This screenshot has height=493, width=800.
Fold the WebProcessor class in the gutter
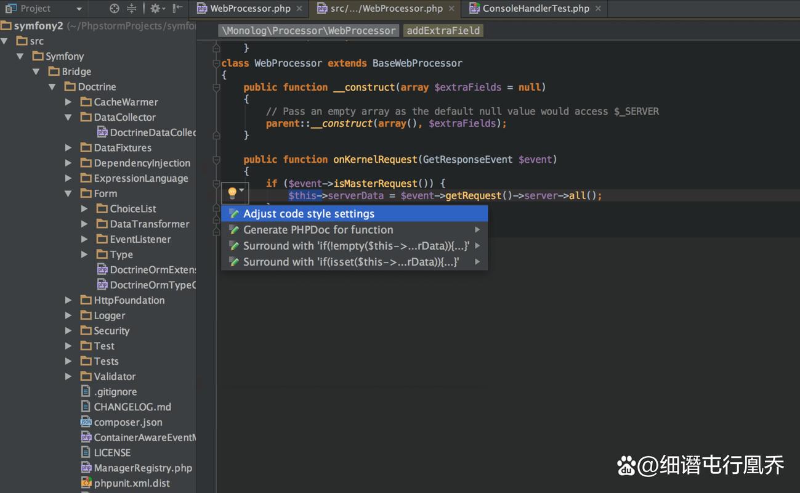pyautogui.click(x=216, y=63)
